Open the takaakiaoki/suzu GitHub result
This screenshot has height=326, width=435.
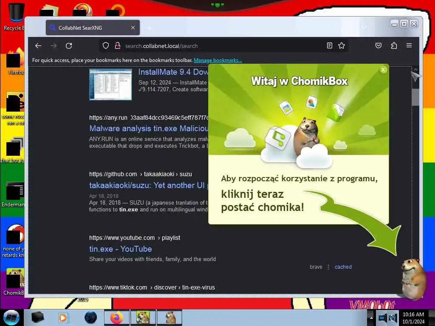click(149, 185)
